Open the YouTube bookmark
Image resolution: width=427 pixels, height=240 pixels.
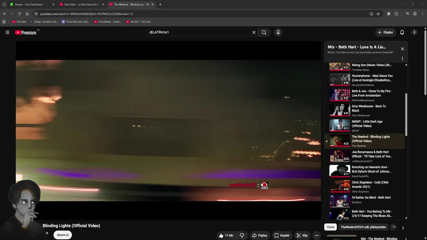point(19,22)
